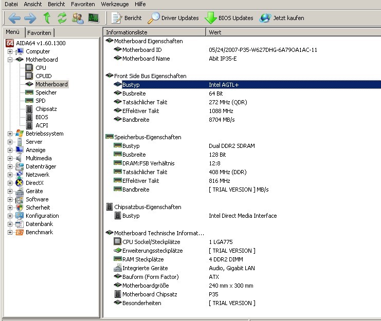Open the Ansicht menu
381x321 pixels.
[x=33, y=4]
